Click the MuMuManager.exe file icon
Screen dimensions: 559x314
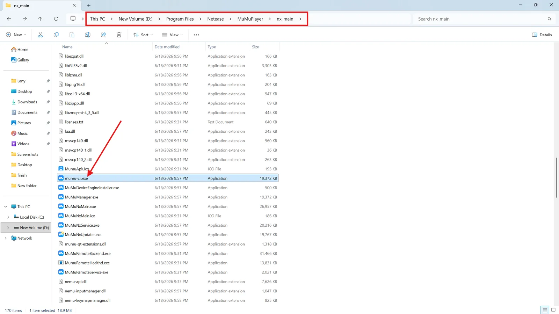(x=61, y=197)
